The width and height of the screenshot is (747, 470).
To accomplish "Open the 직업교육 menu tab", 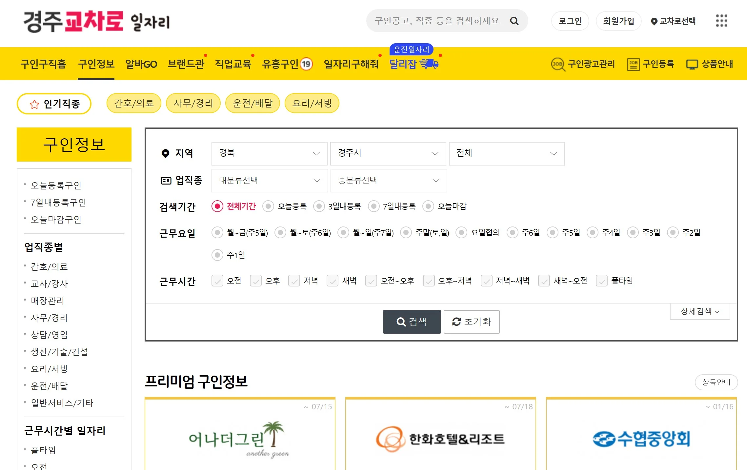I will (x=233, y=64).
